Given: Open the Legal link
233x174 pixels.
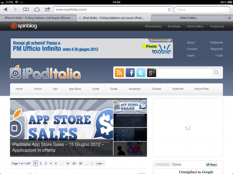Looking at the screenshot, I should pos(190,55).
